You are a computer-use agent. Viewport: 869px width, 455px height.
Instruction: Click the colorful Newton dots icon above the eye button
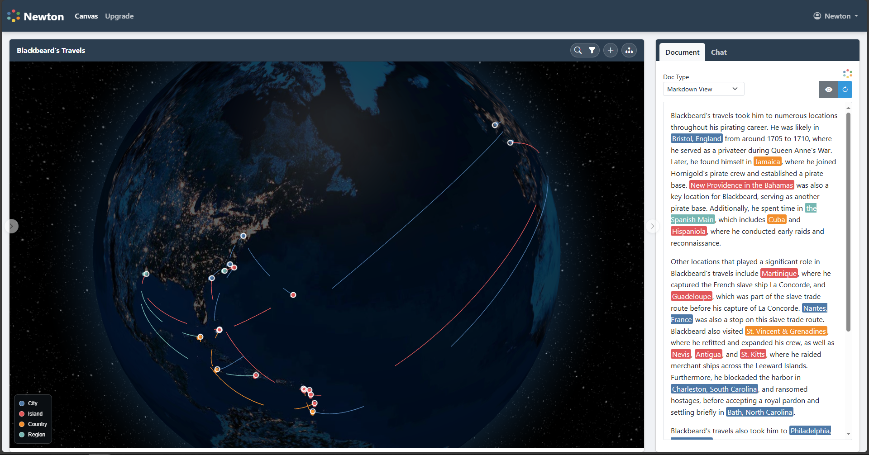(x=847, y=73)
